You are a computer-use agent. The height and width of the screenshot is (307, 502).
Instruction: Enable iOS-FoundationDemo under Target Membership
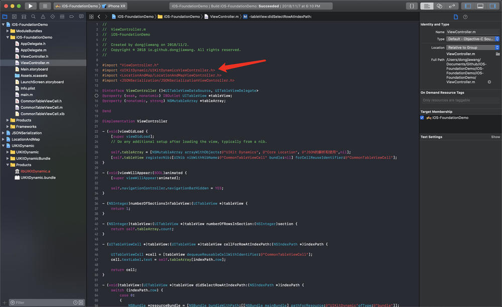click(422, 117)
